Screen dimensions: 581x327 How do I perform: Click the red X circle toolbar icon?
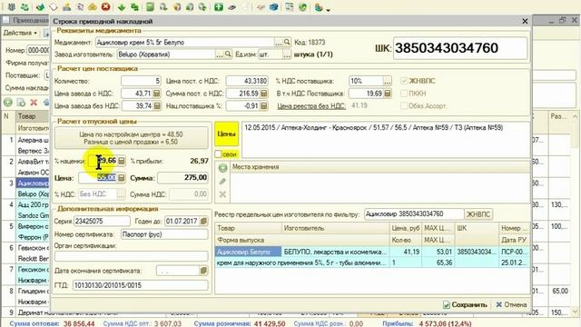pyautogui.click(x=105, y=6)
